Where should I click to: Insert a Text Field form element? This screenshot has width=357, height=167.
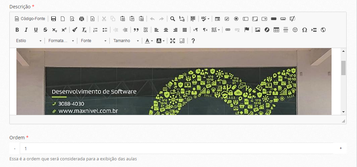click(246, 19)
